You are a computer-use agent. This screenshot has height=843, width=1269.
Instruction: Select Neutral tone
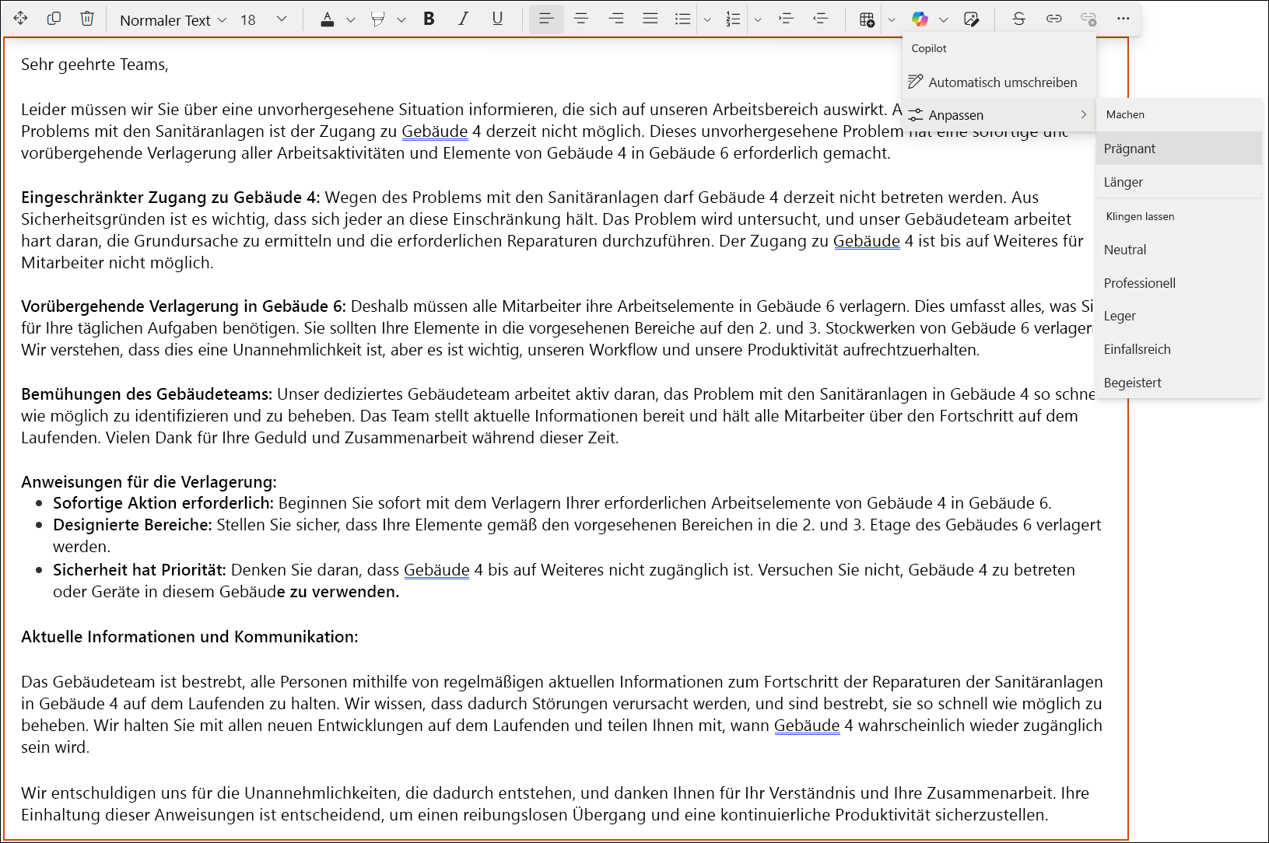[1179, 250]
